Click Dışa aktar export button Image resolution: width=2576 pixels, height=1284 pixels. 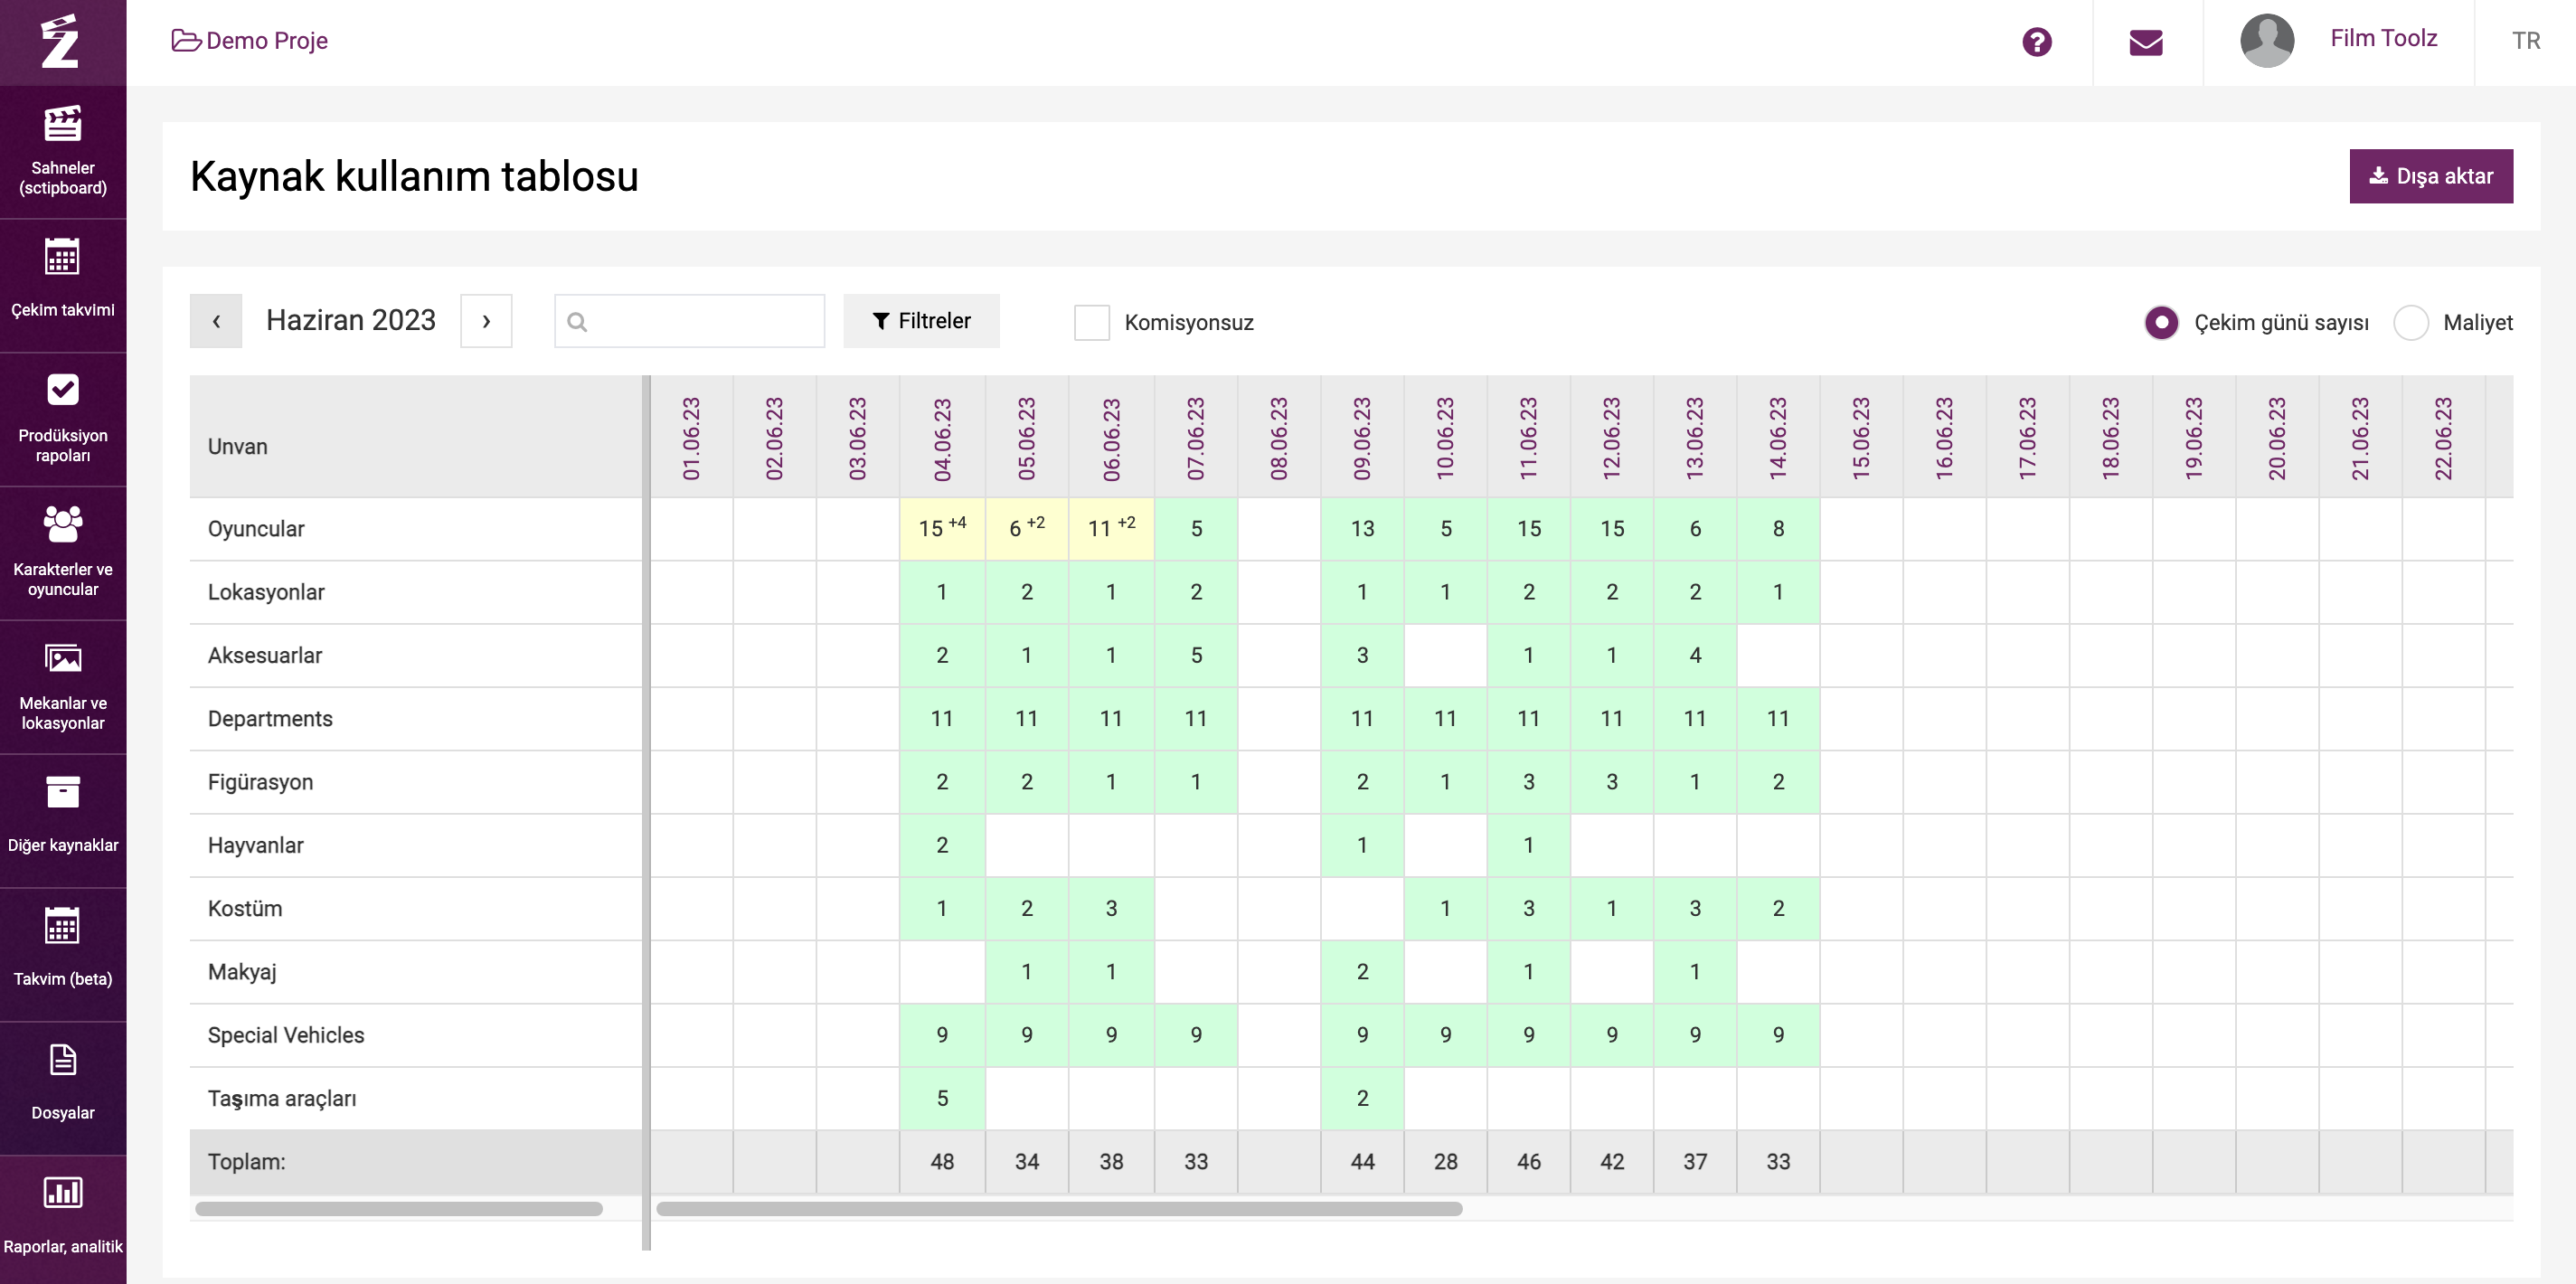[x=2430, y=176]
